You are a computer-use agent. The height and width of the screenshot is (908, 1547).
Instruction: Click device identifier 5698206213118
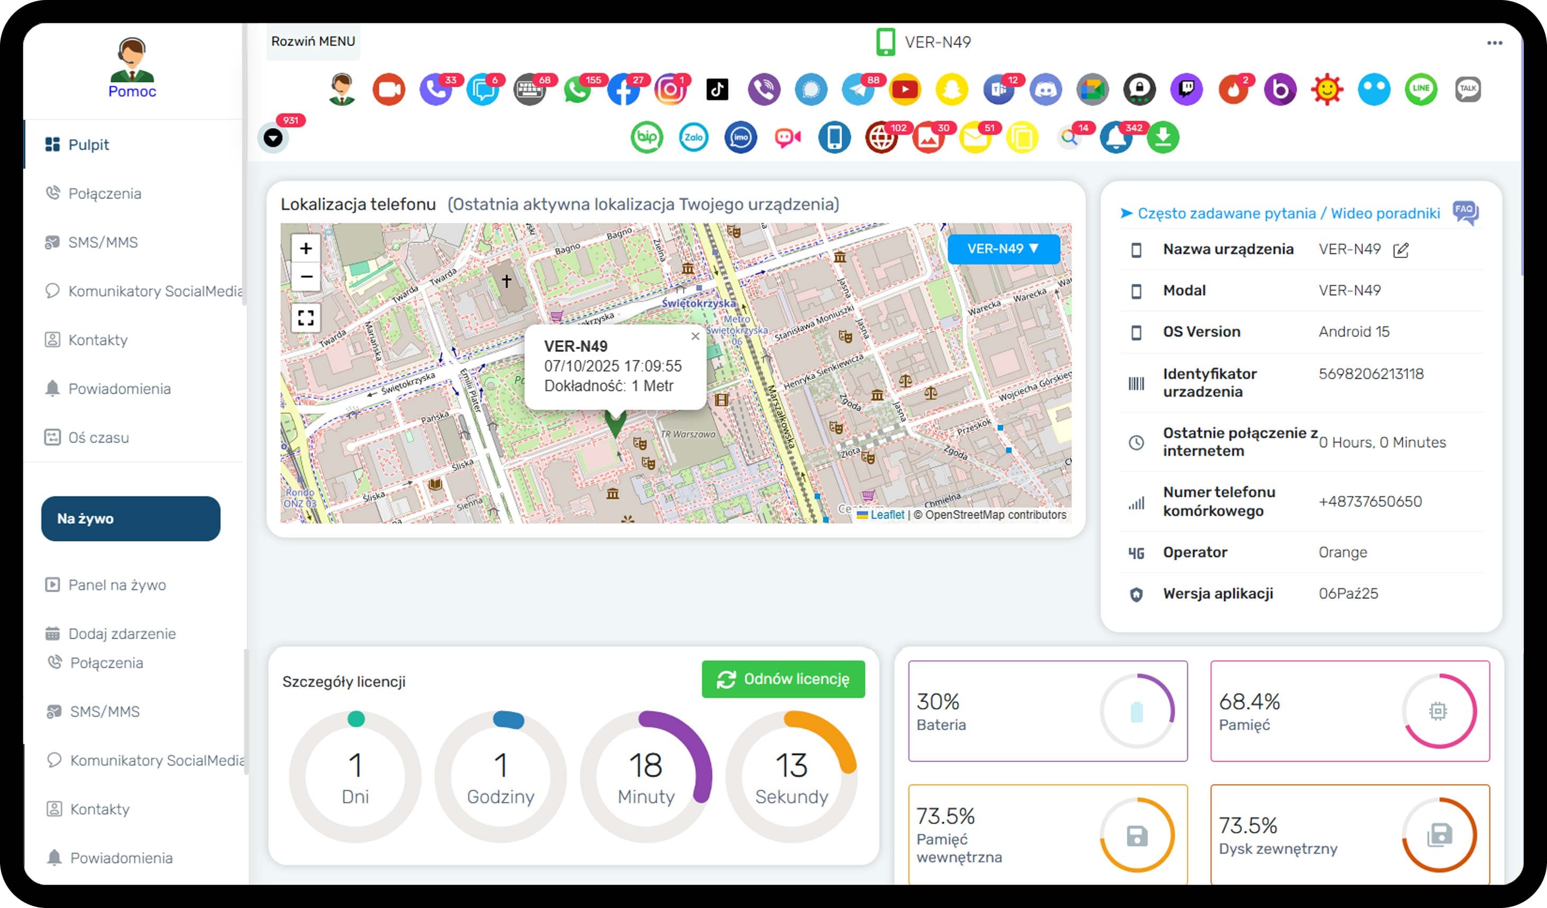point(1371,374)
